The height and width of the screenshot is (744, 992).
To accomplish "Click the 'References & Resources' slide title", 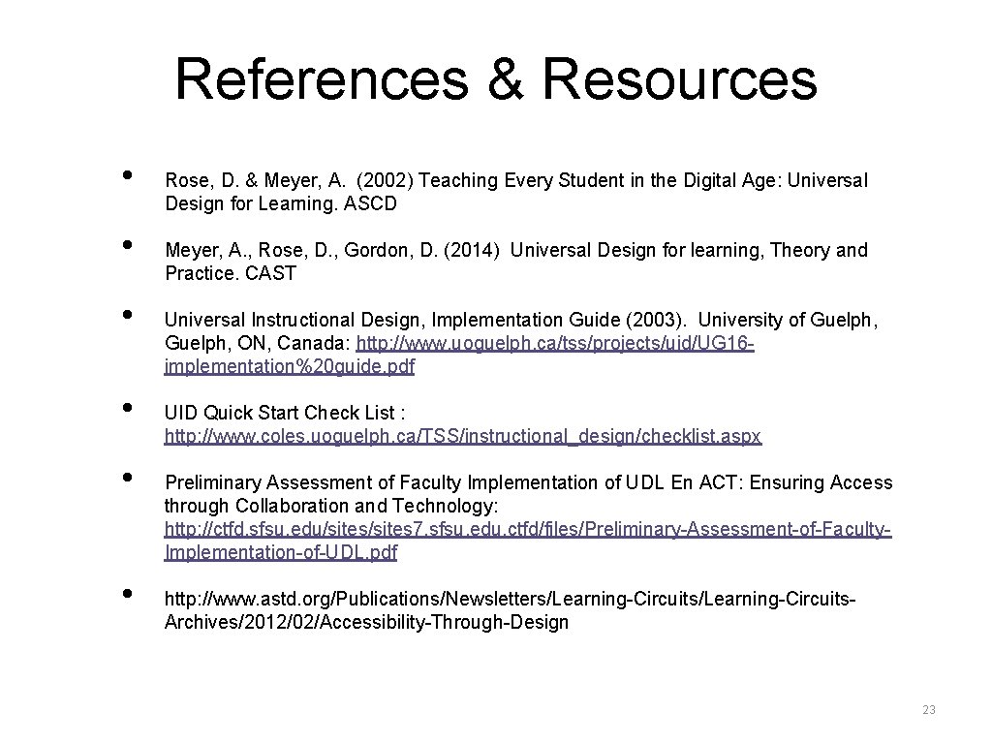I will coord(496,79).
